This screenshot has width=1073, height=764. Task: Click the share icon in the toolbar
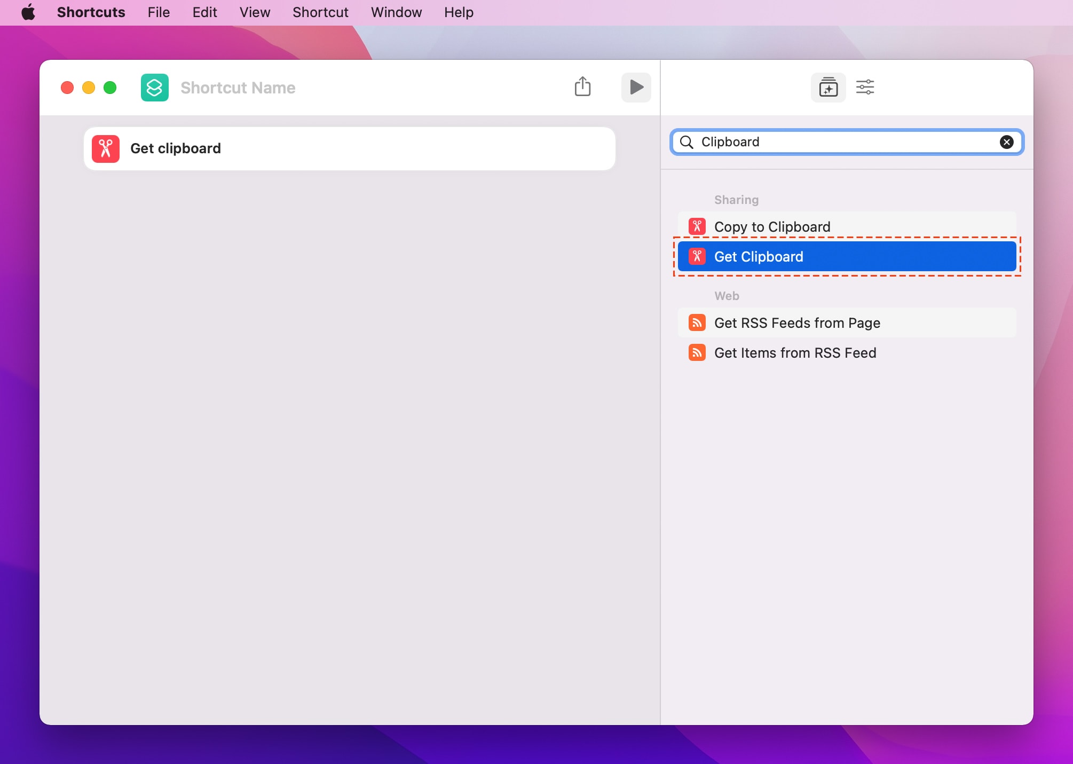pos(582,87)
